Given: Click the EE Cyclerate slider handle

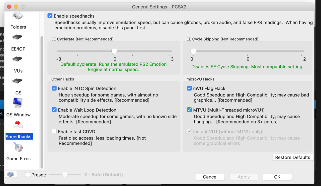Looking at the screenshot, I should point(114,52).
